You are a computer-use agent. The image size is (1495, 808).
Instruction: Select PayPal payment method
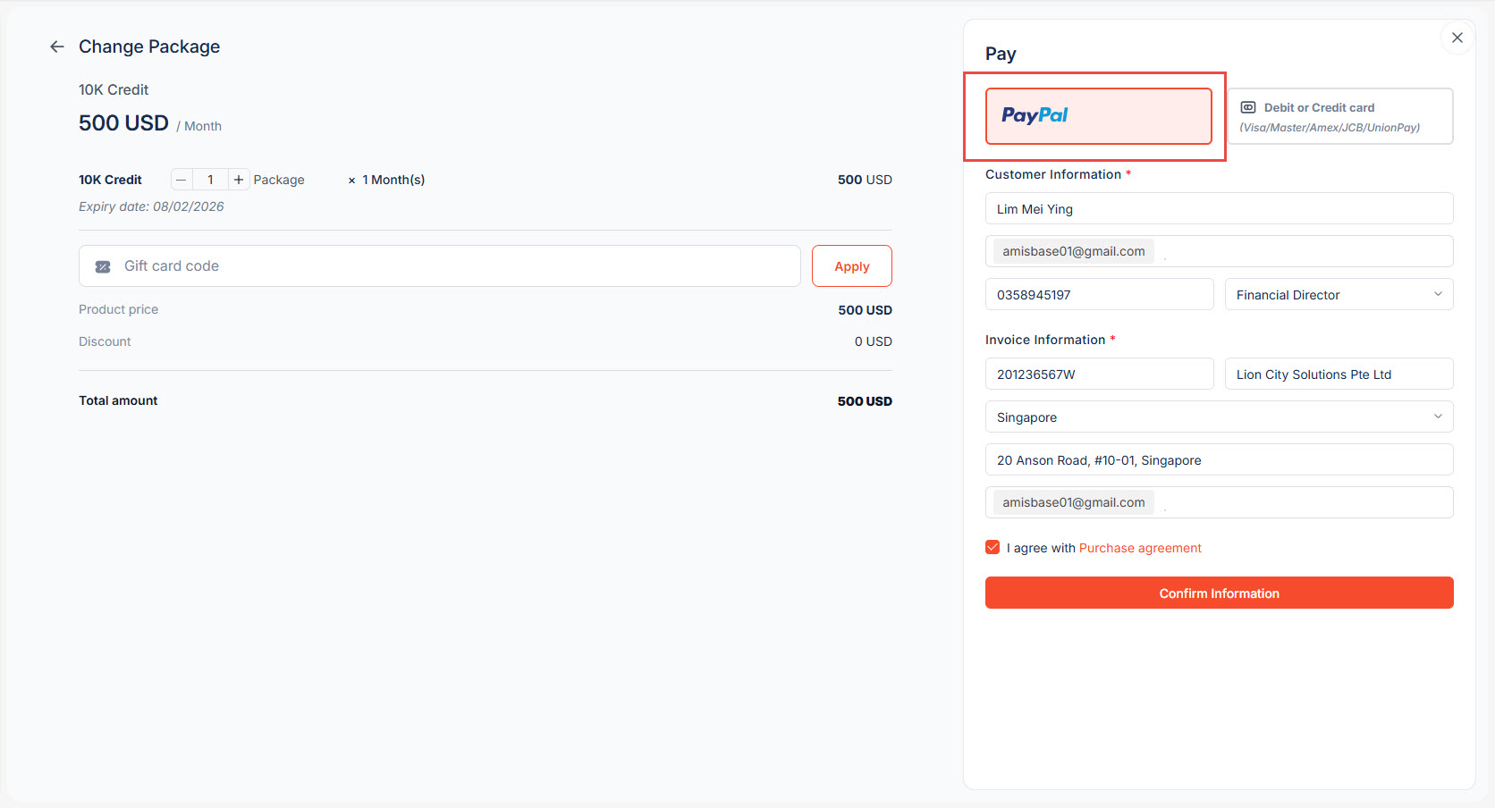point(1098,116)
